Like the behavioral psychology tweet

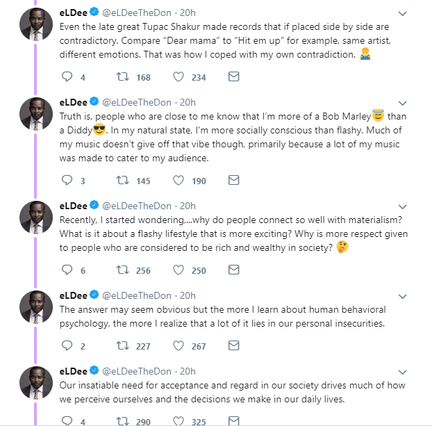point(178,345)
